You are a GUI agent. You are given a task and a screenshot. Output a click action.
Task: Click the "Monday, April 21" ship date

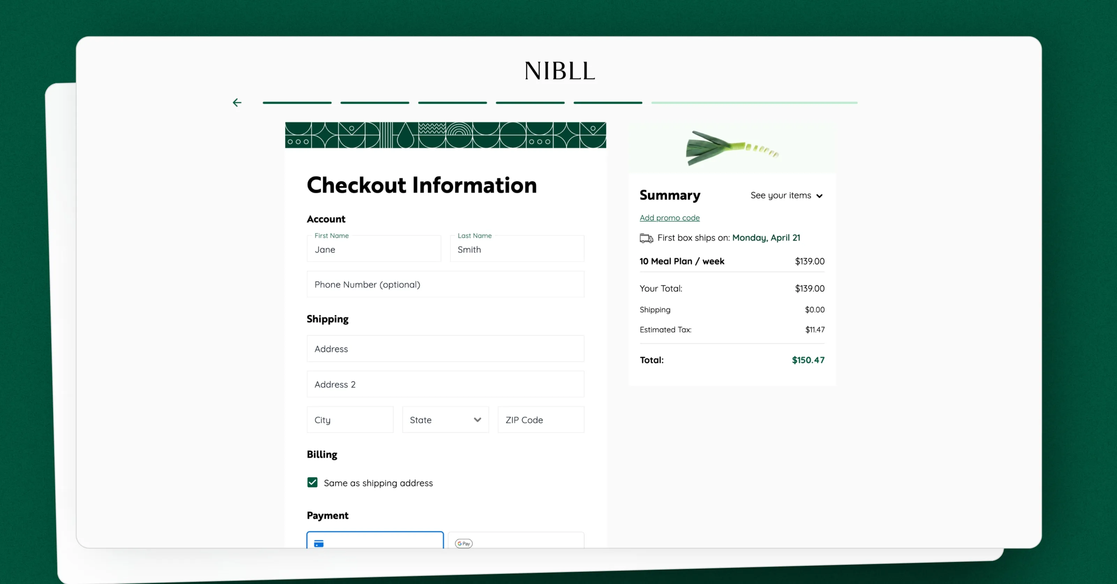766,238
